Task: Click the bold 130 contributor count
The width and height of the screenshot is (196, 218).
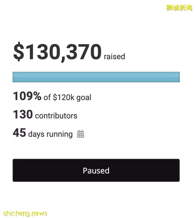Action: [23, 114]
